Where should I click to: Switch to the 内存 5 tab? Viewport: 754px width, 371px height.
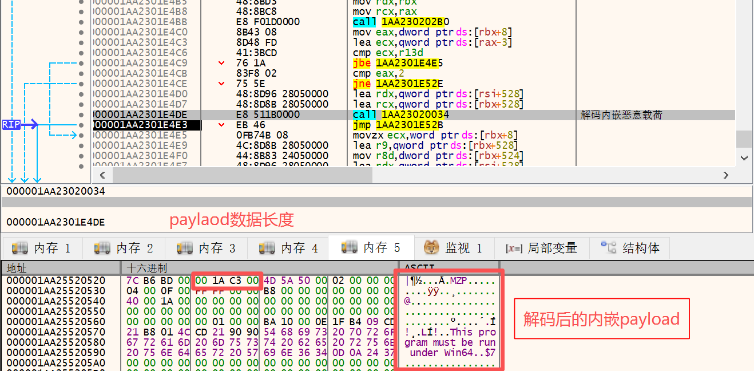coord(371,247)
